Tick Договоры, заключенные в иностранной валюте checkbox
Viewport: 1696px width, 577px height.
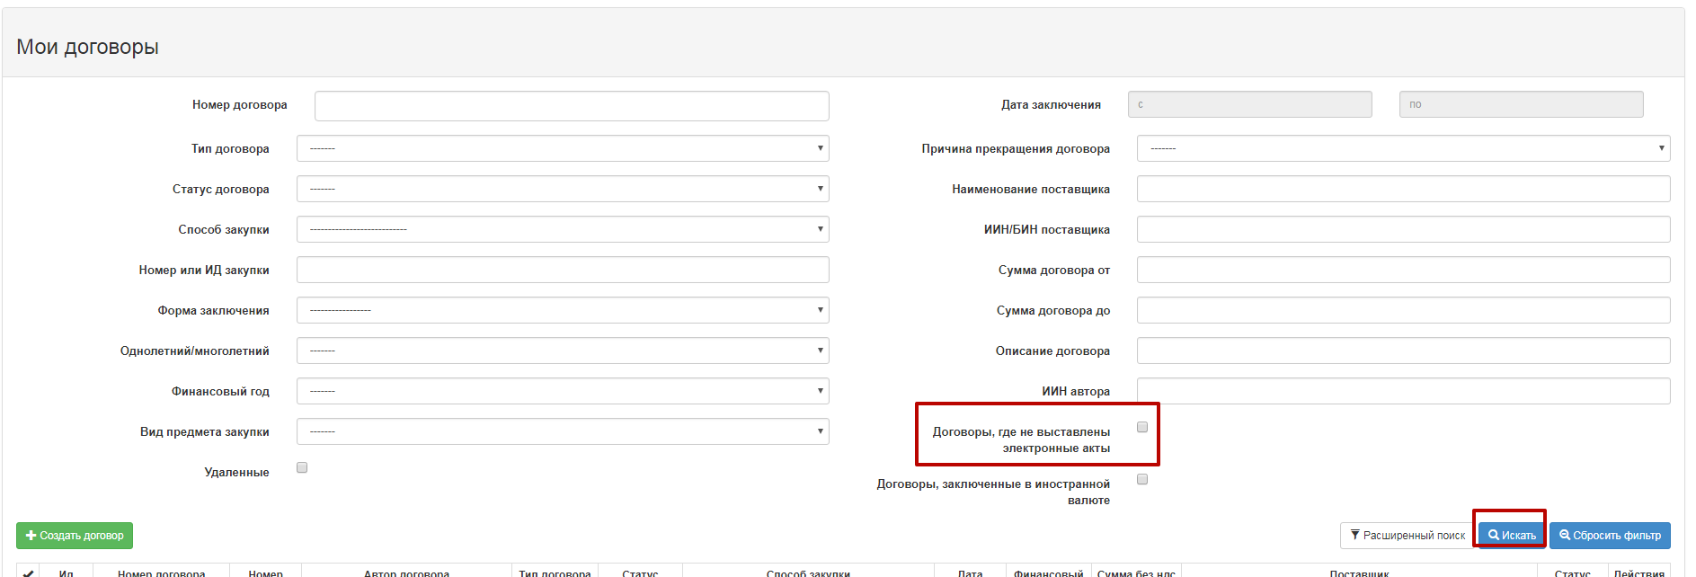click(1142, 479)
